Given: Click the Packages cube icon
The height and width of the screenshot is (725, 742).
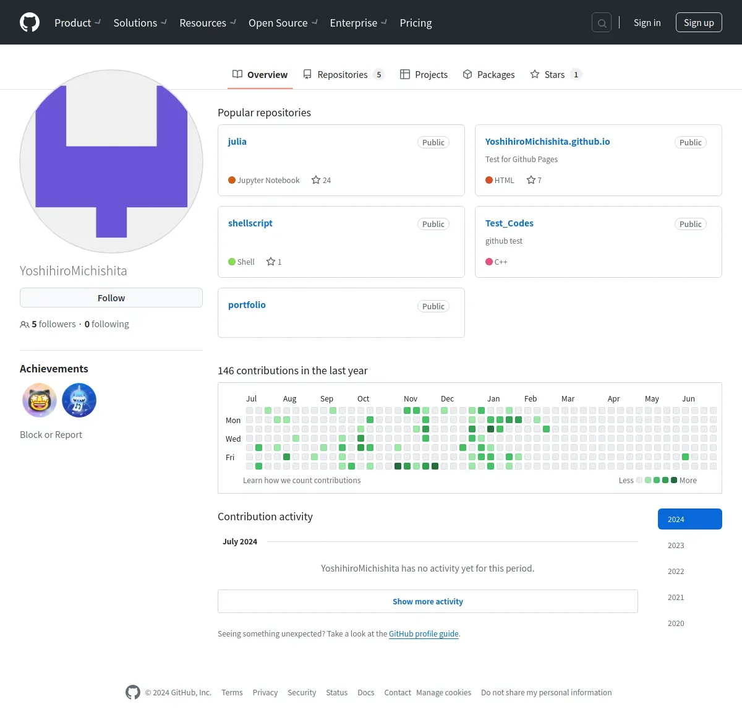Looking at the screenshot, I should pos(467,74).
